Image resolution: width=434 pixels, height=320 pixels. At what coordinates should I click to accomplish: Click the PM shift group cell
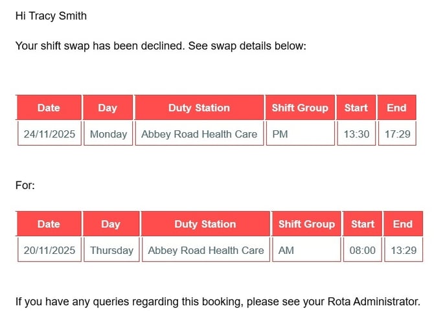click(300, 134)
